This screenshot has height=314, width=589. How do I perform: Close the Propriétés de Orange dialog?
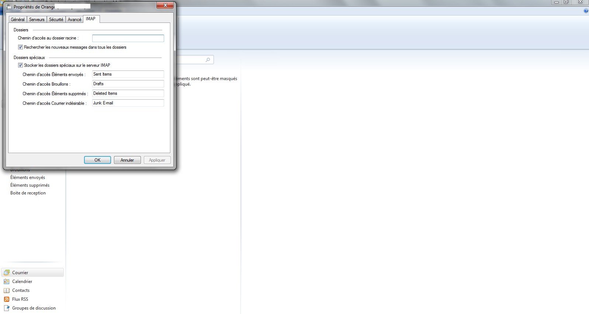(x=165, y=5)
